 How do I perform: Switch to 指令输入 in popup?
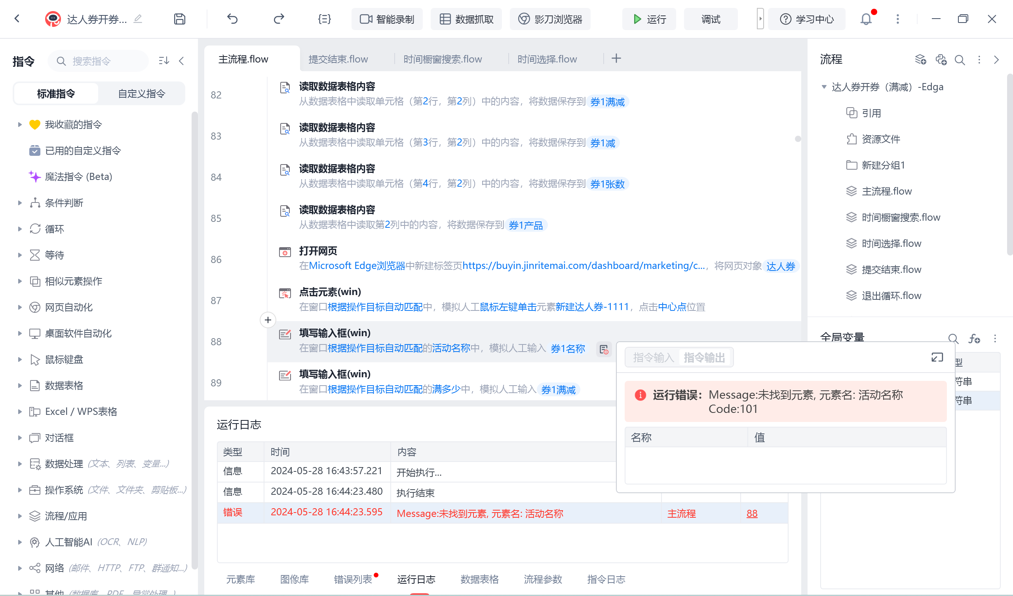coord(653,357)
